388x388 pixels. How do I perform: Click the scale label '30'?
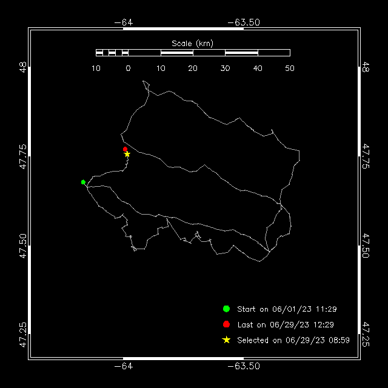coord(225,69)
